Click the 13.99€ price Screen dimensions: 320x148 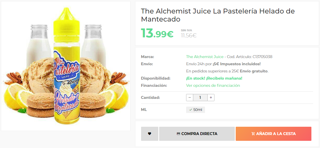coord(157,33)
